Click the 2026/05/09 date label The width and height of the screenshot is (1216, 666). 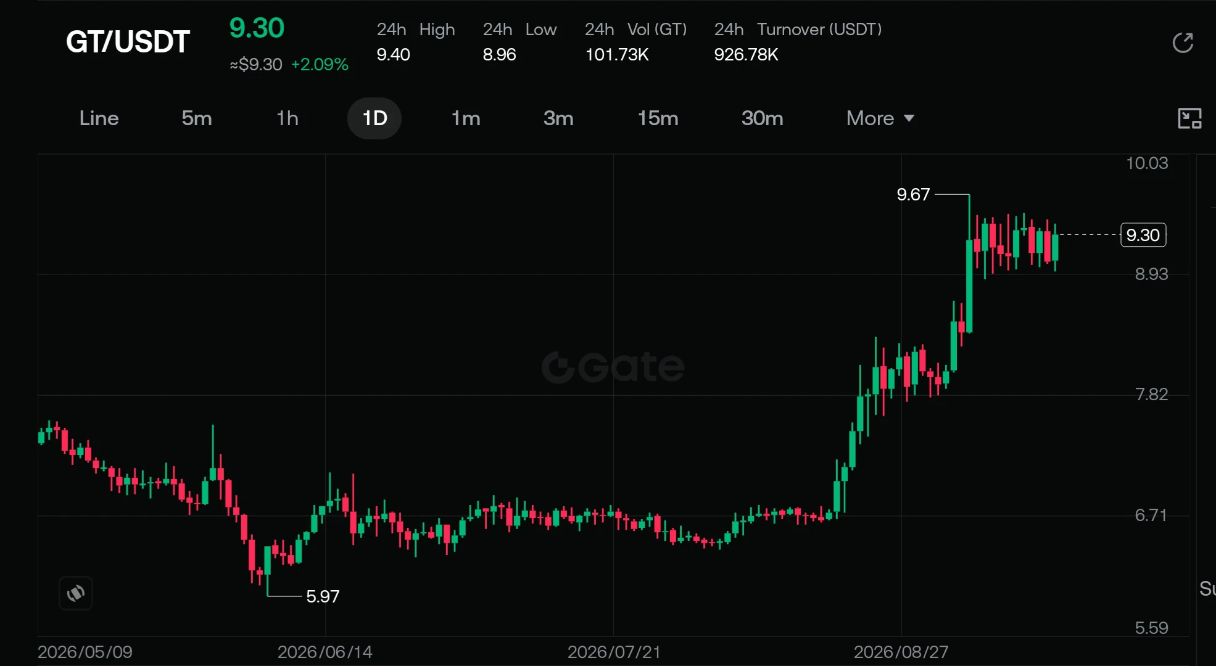[x=85, y=652]
